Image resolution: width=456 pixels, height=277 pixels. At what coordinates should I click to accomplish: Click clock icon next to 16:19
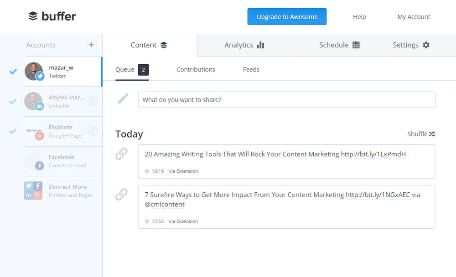point(147,171)
